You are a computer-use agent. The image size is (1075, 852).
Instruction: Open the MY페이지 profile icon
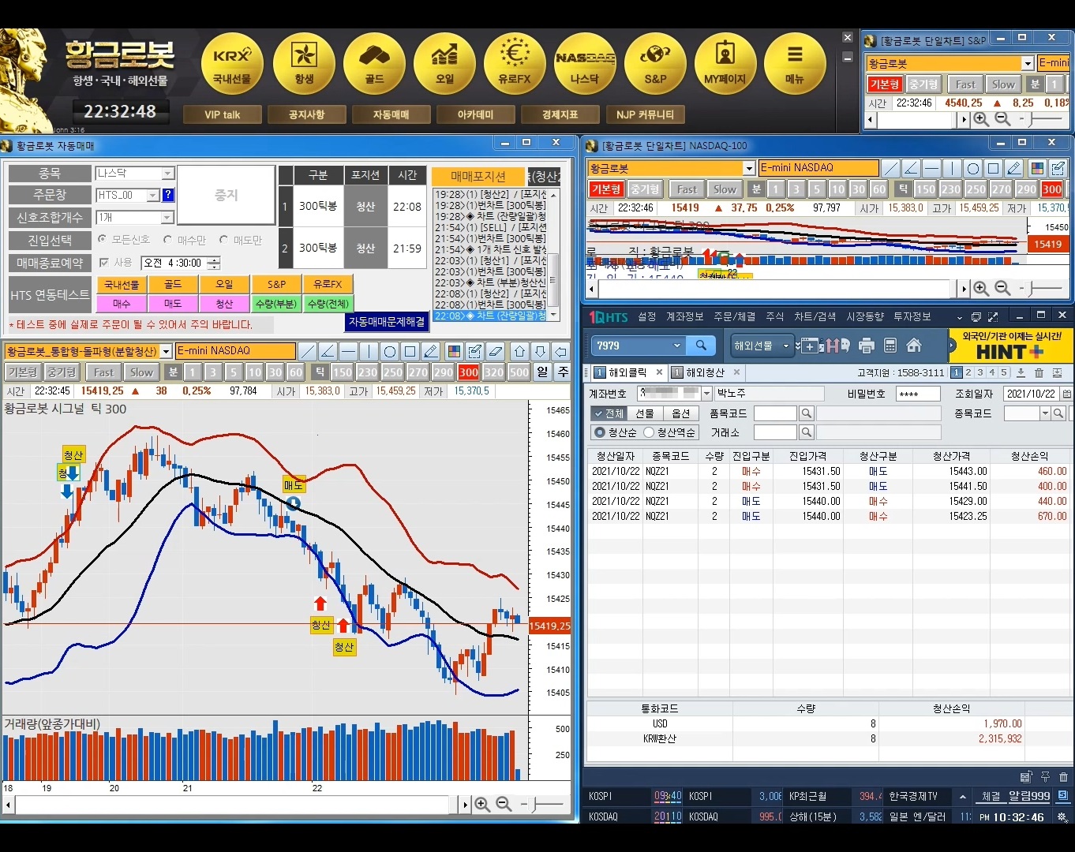coord(725,65)
